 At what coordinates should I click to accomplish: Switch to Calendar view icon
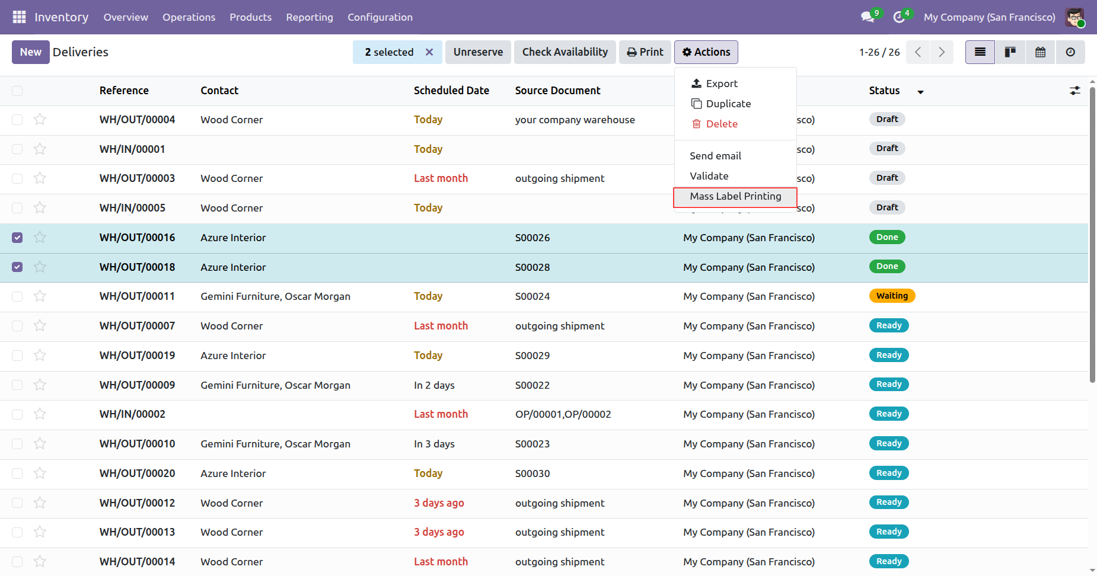click(1040, 52)
